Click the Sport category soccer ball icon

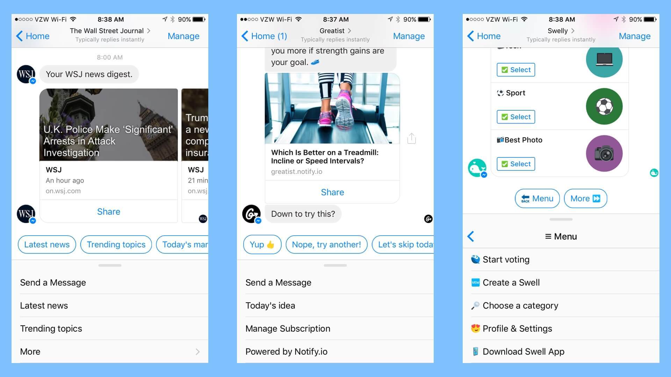pos(604,105)
